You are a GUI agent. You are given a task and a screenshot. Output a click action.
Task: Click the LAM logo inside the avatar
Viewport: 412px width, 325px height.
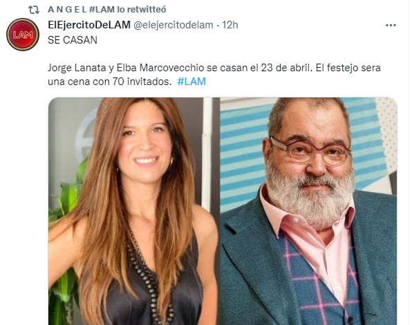(23, 35)
